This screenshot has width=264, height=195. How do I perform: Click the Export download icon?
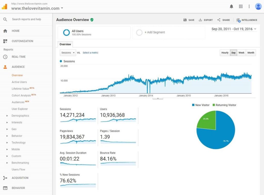tap(200, 20)
